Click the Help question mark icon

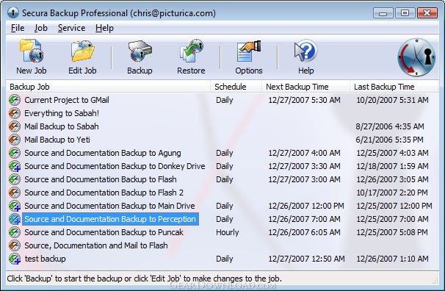click(305, 51)
